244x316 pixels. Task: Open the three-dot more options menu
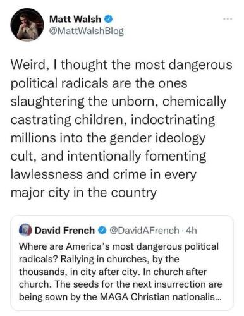(228, 19)
